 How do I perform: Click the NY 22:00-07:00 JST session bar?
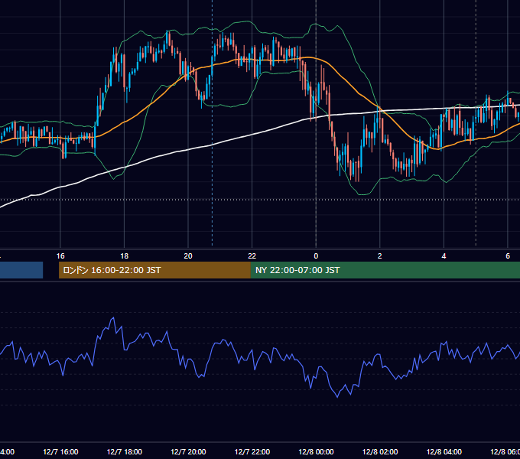point(385,270)
